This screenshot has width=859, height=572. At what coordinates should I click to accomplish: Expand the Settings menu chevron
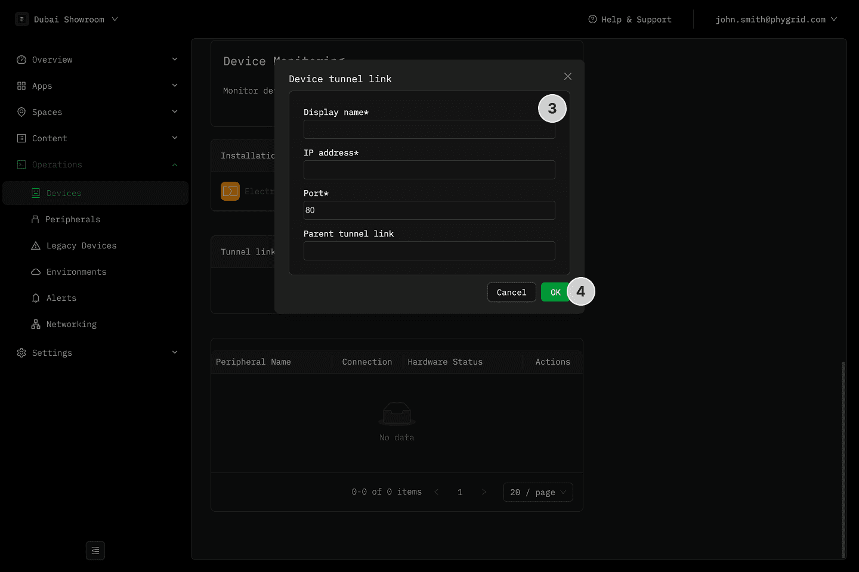click(x=175, y=353)
